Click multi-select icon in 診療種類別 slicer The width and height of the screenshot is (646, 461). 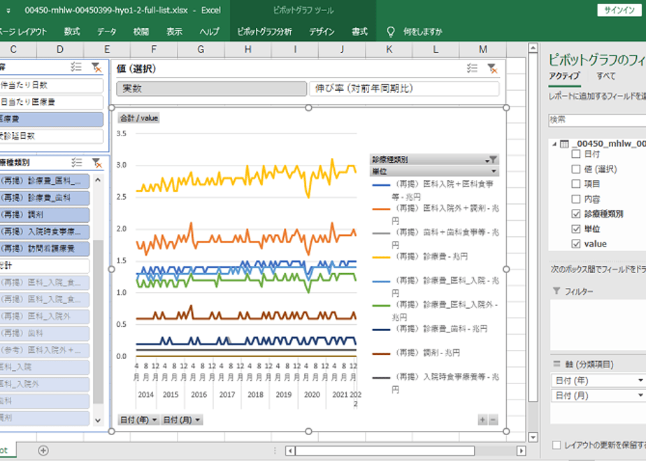pos(77,162)
